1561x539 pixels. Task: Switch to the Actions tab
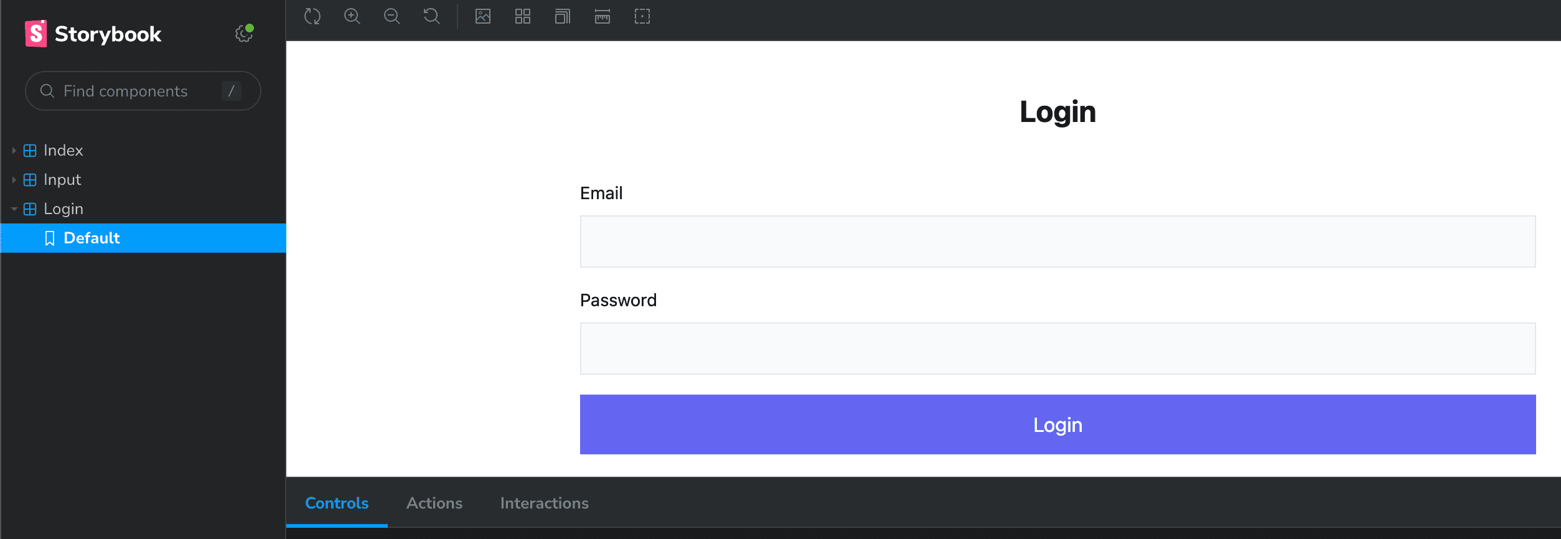point(434,503)
